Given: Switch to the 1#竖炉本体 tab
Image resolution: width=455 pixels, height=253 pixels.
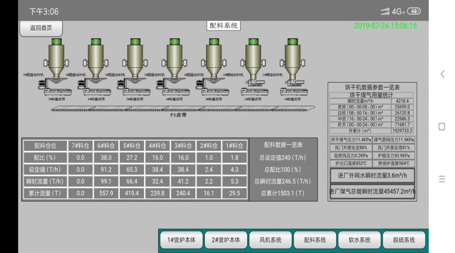Looking at the screenshot, I should [181, 239].
